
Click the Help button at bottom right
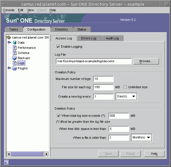coord(154,154)
